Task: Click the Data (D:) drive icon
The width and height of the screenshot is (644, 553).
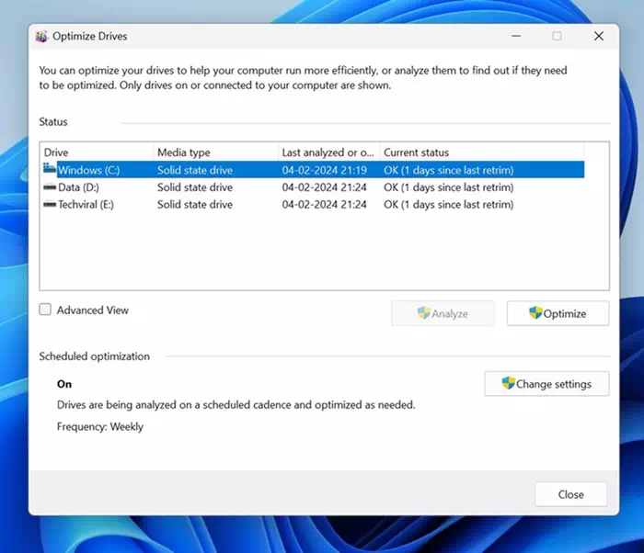Action: click(50, 187)
